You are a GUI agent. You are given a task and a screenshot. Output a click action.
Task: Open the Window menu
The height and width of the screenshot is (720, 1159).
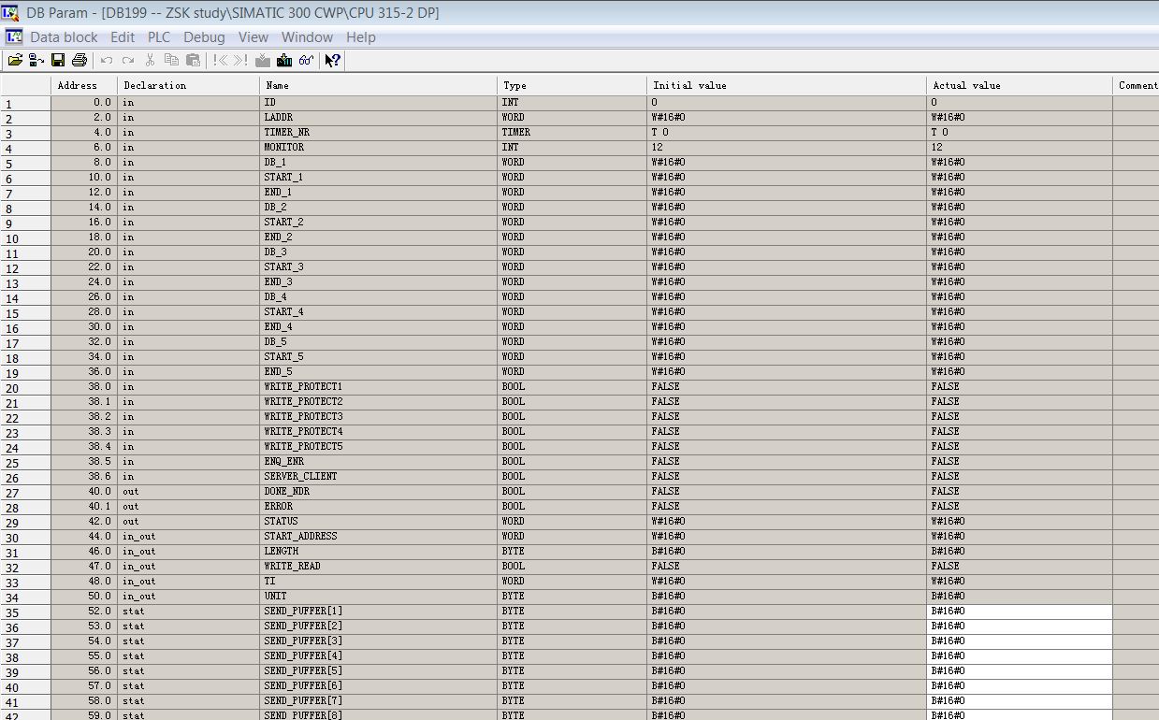307,37
